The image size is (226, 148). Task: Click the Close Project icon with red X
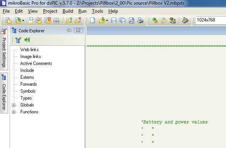tap(48, 20)
